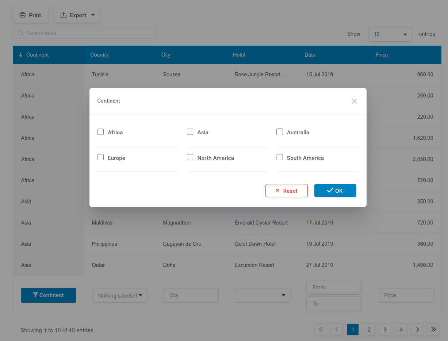
Task: Confirm filters with the OK button
Action: click(x=335, y=190)
